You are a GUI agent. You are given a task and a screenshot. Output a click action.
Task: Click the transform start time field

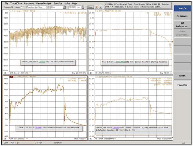click(57, 7)
